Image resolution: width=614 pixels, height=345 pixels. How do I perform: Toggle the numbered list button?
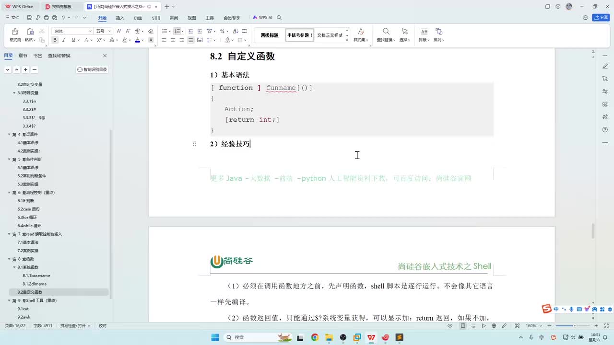177,31
